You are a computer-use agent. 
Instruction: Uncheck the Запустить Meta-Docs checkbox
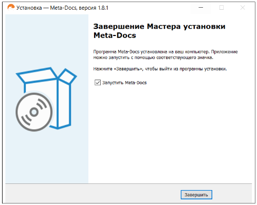coord(98,82)
